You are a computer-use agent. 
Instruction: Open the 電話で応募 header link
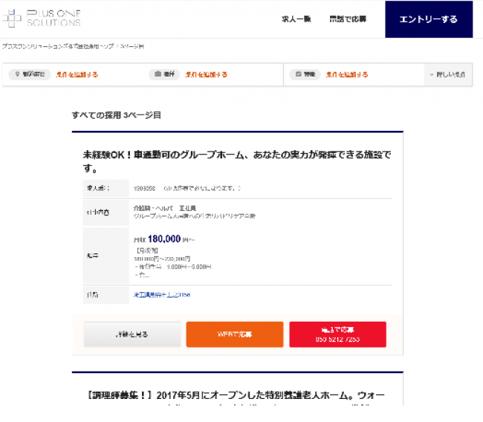(348, 19)
